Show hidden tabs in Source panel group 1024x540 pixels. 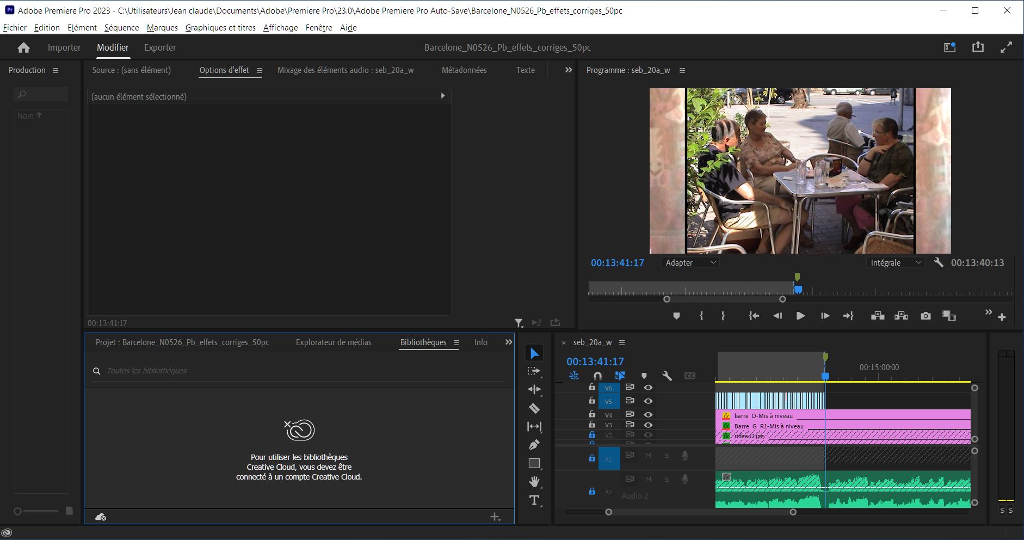[x=569, y=70]
